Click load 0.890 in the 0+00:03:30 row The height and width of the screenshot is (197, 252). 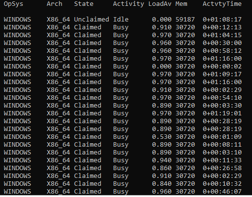coord(162,106)
